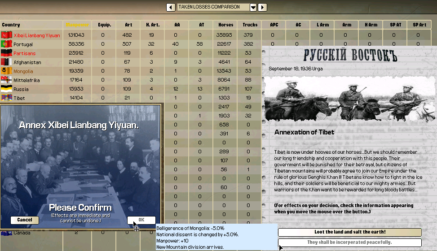Click the September 18, 1936 Urga dateline

pos(296,69)
